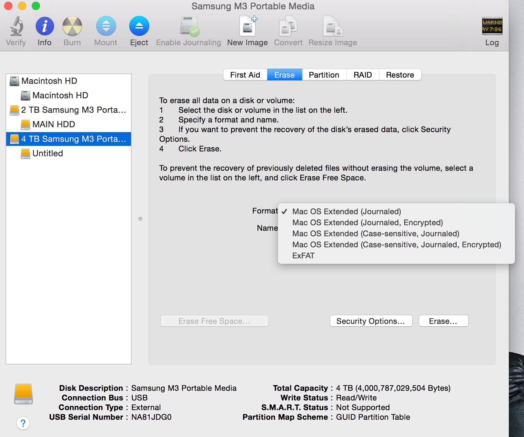
Task: Choose ExFAT format option
Action: pos(396,256)
